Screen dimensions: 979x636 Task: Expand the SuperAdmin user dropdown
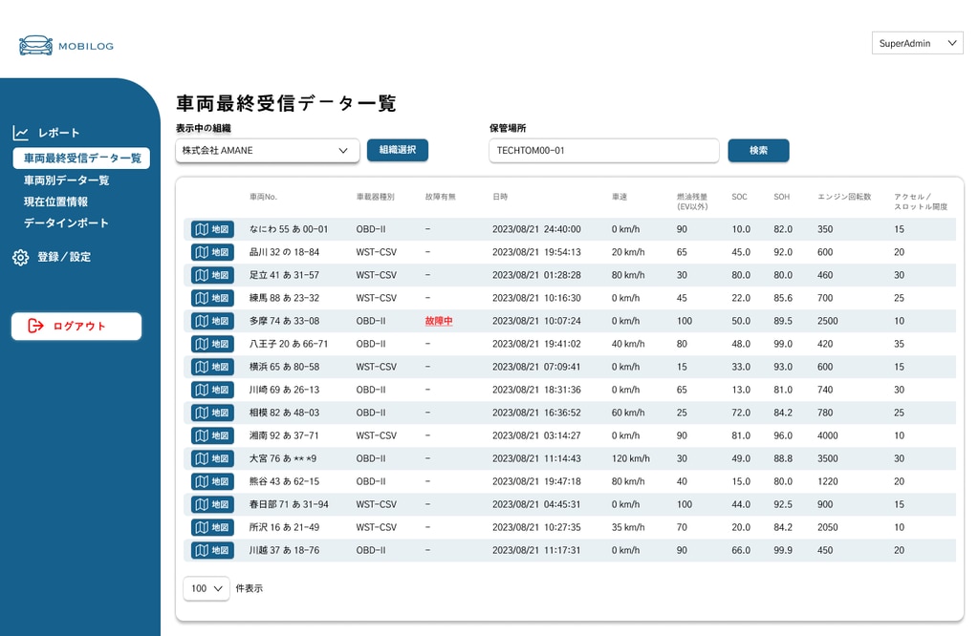tap(917, 43)
